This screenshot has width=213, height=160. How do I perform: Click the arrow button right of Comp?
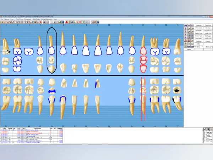click(212, 47)
